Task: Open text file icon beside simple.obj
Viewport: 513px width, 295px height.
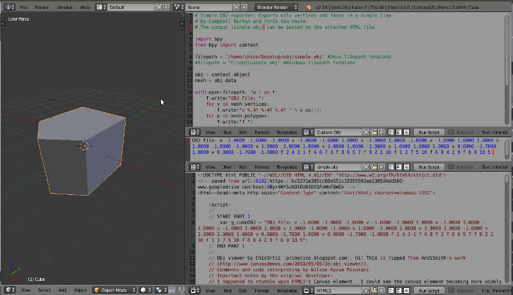Action: (x=374, y=167)
